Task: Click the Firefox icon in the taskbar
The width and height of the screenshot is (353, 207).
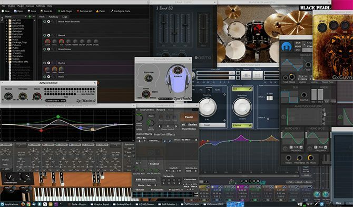Action: coord(23,204)
